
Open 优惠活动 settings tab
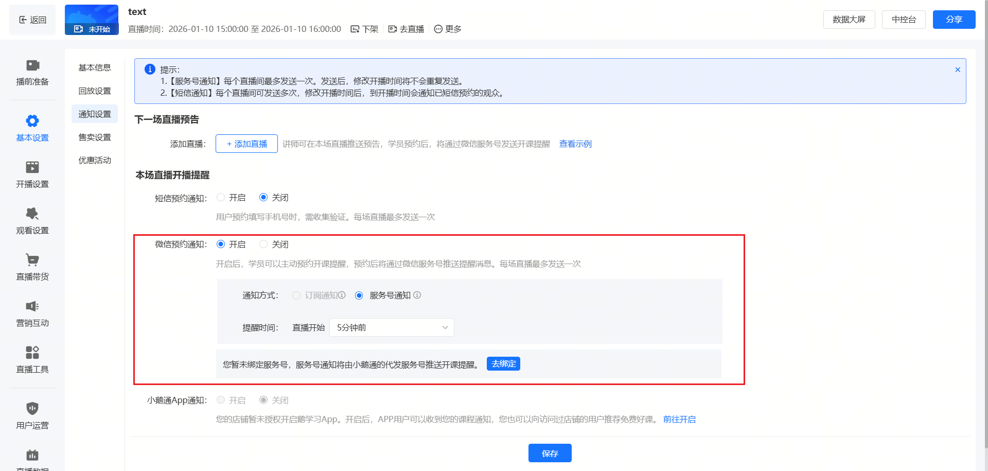95,160
